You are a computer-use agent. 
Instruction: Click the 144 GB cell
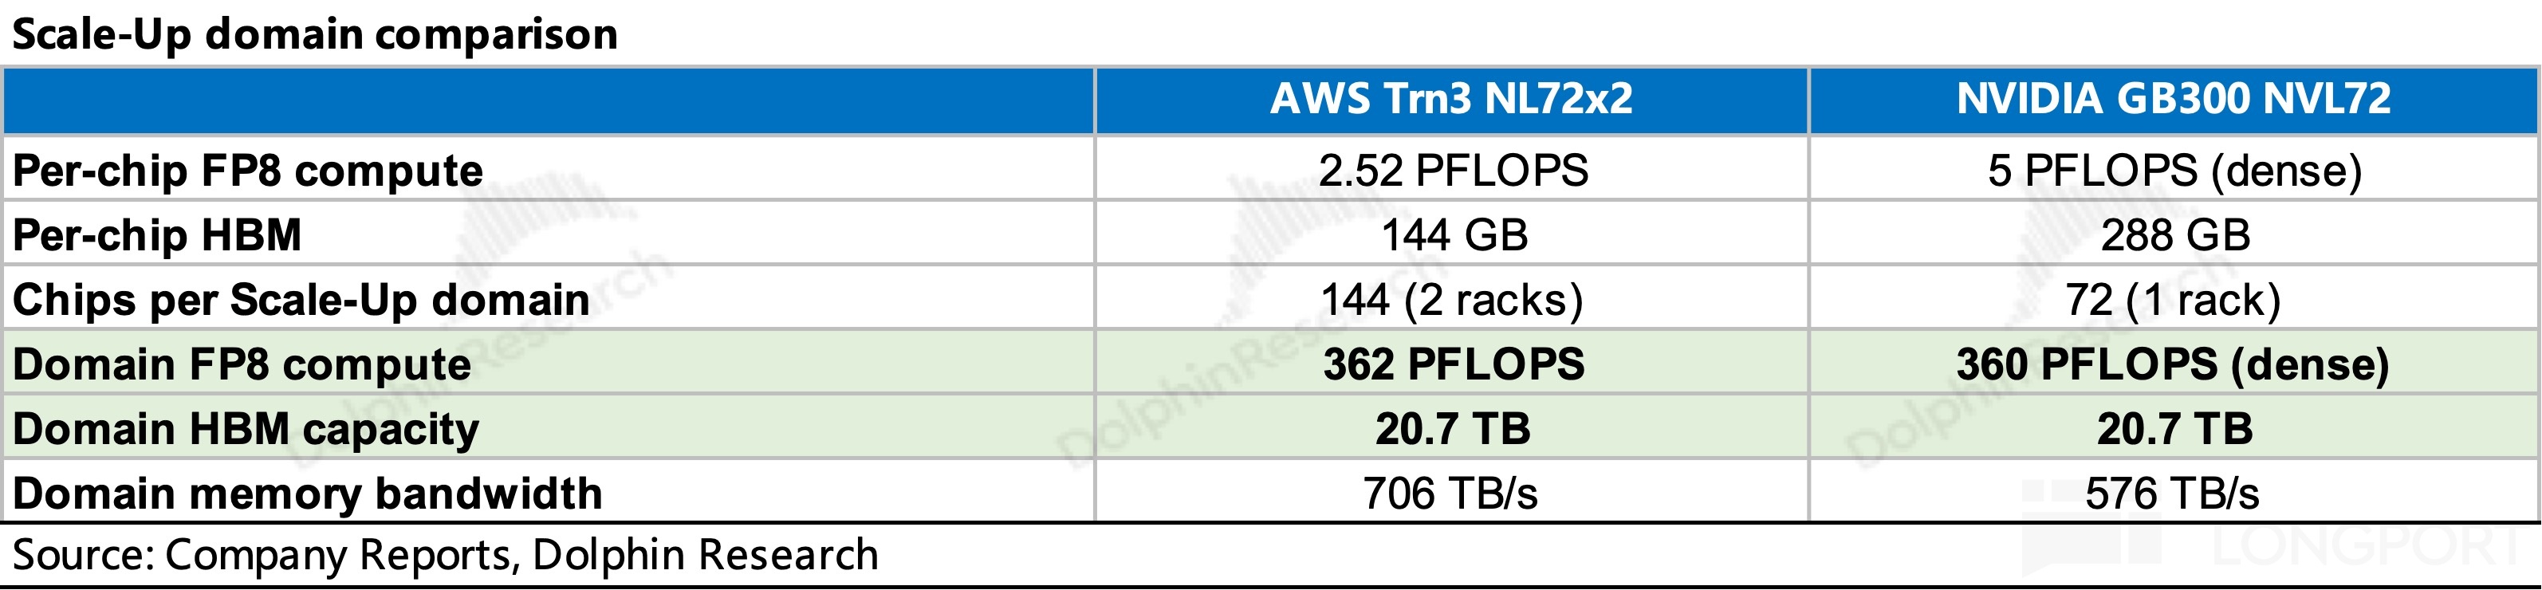pos(1450,234)
